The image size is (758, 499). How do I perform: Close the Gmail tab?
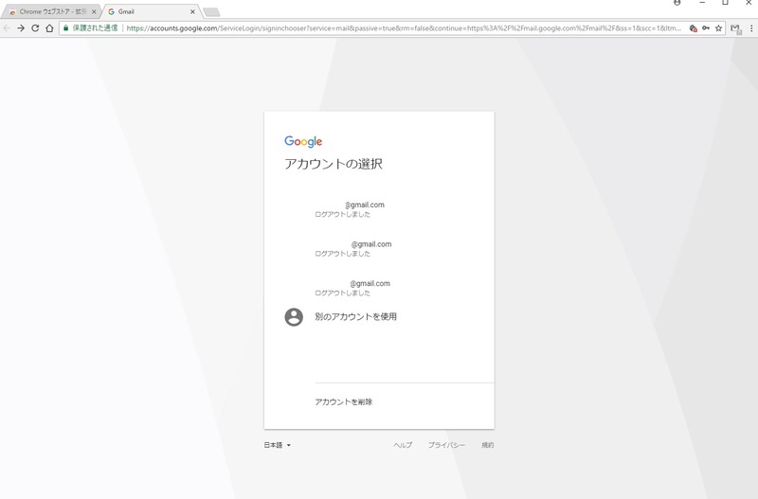(x=192, y=11)
